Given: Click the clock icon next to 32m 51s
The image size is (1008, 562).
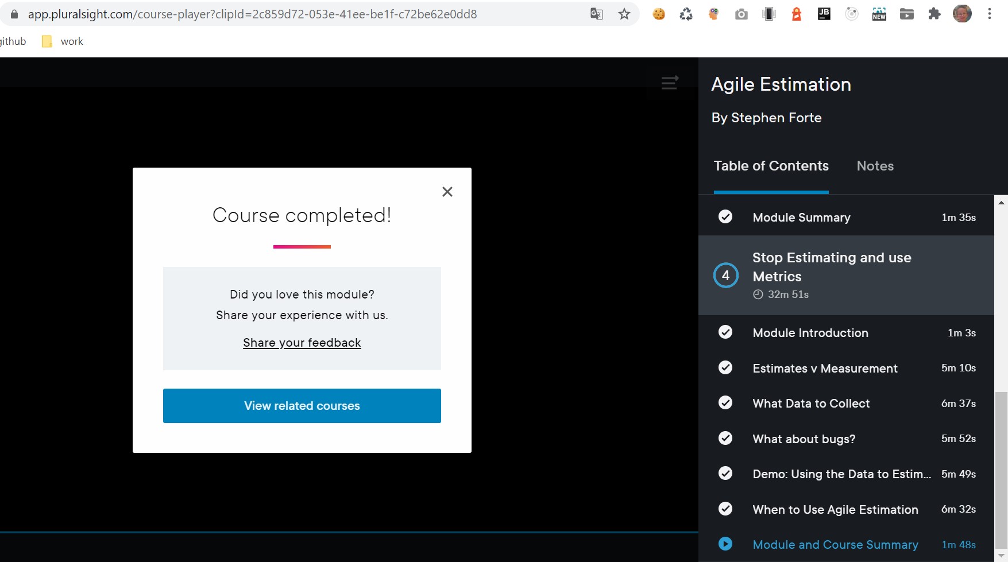Looking at the screenshot, I should [x=758, y=294].
